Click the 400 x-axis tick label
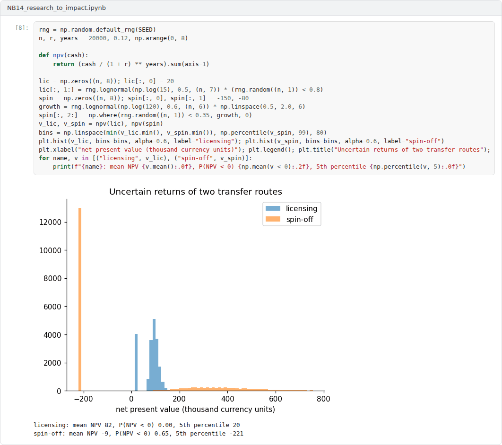Image resolution: width=502 pixels, height=445 pixels. coord(228,399)
